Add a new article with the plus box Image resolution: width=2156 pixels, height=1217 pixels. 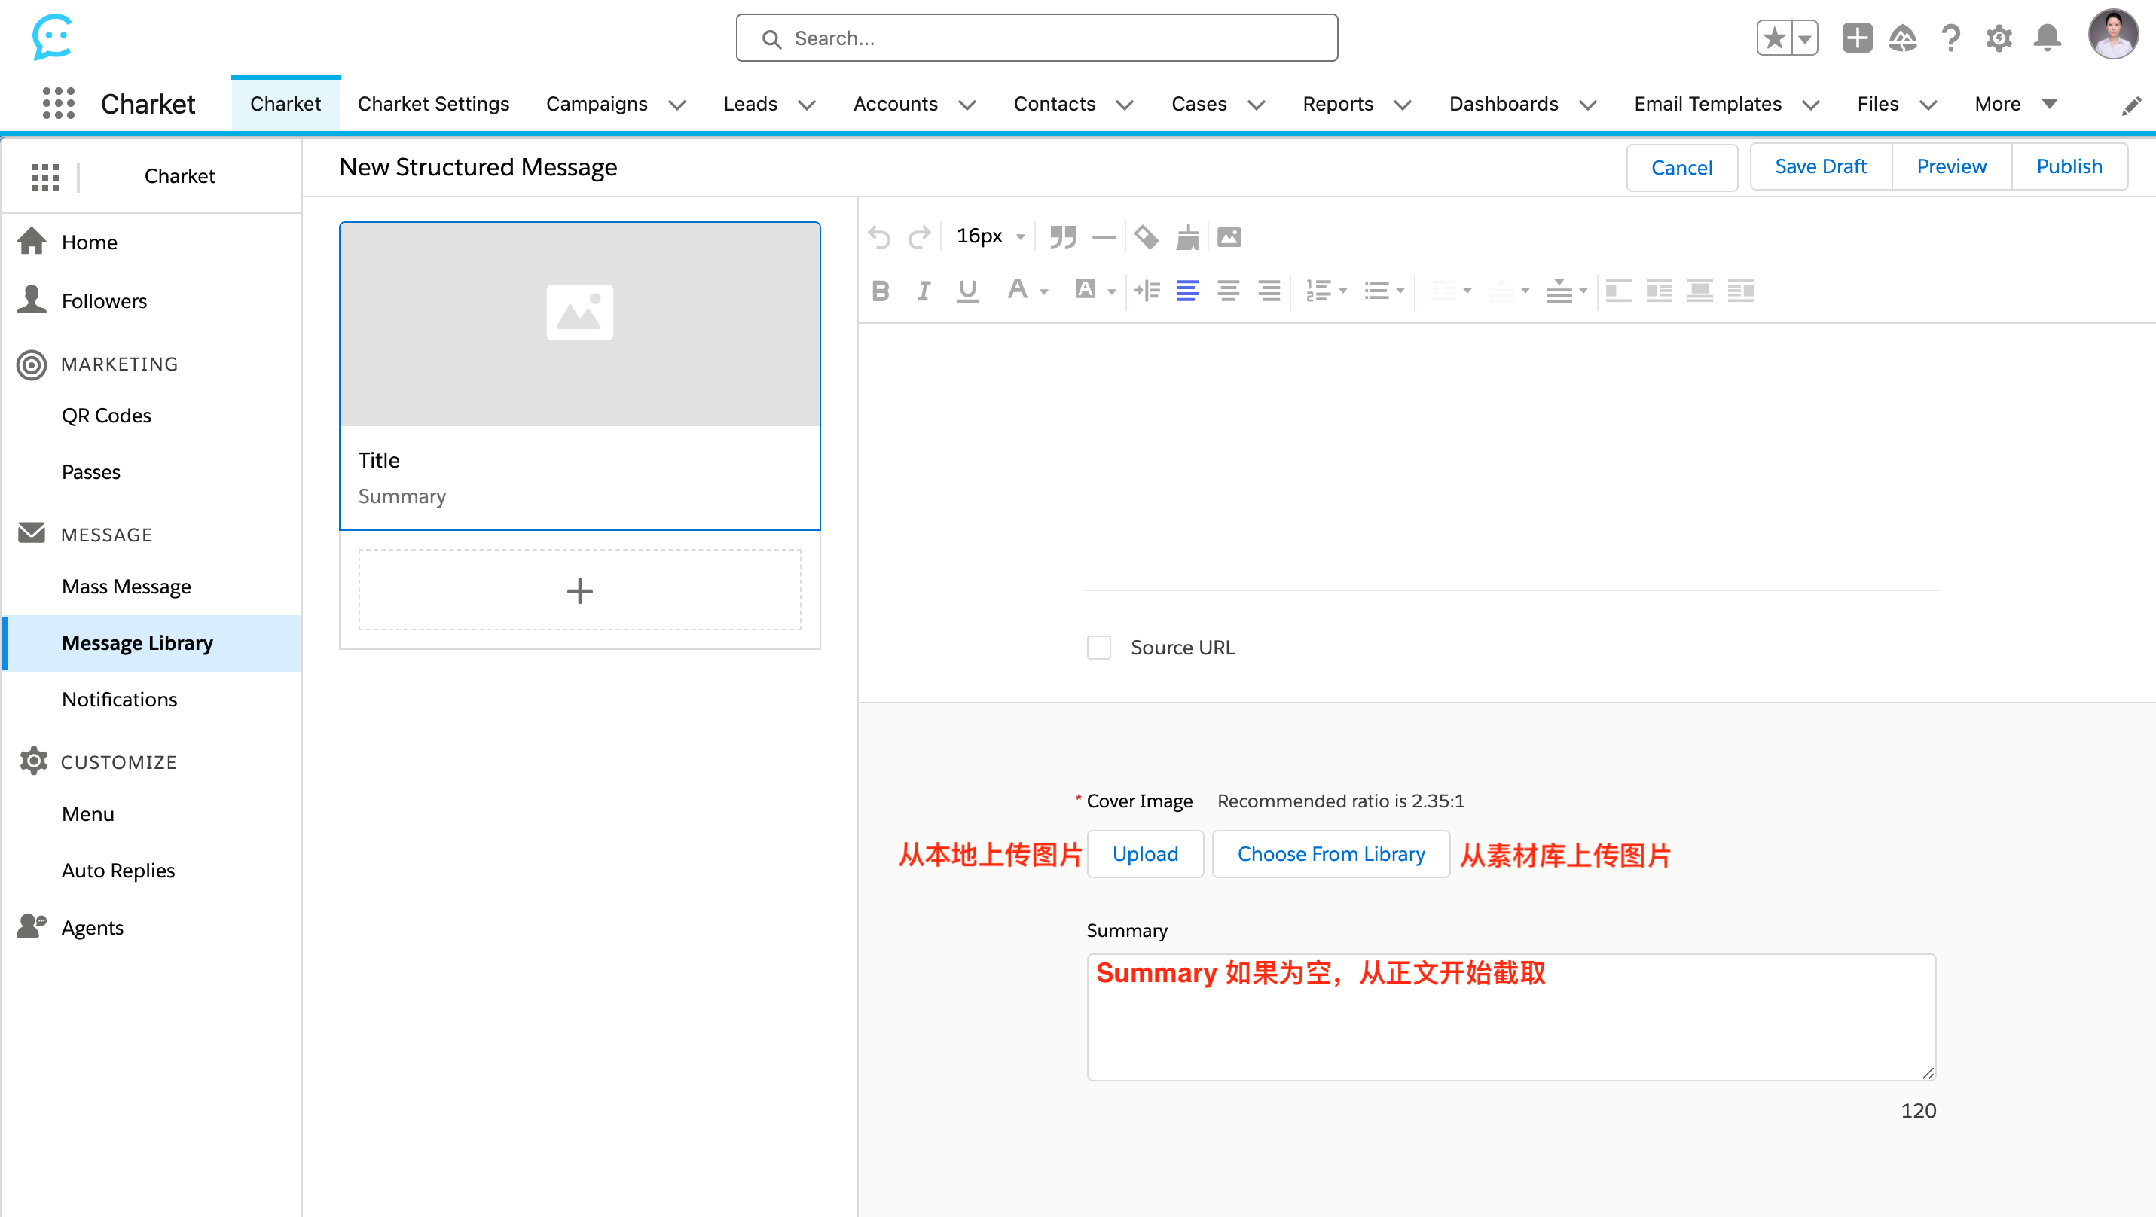pos(579,590)
